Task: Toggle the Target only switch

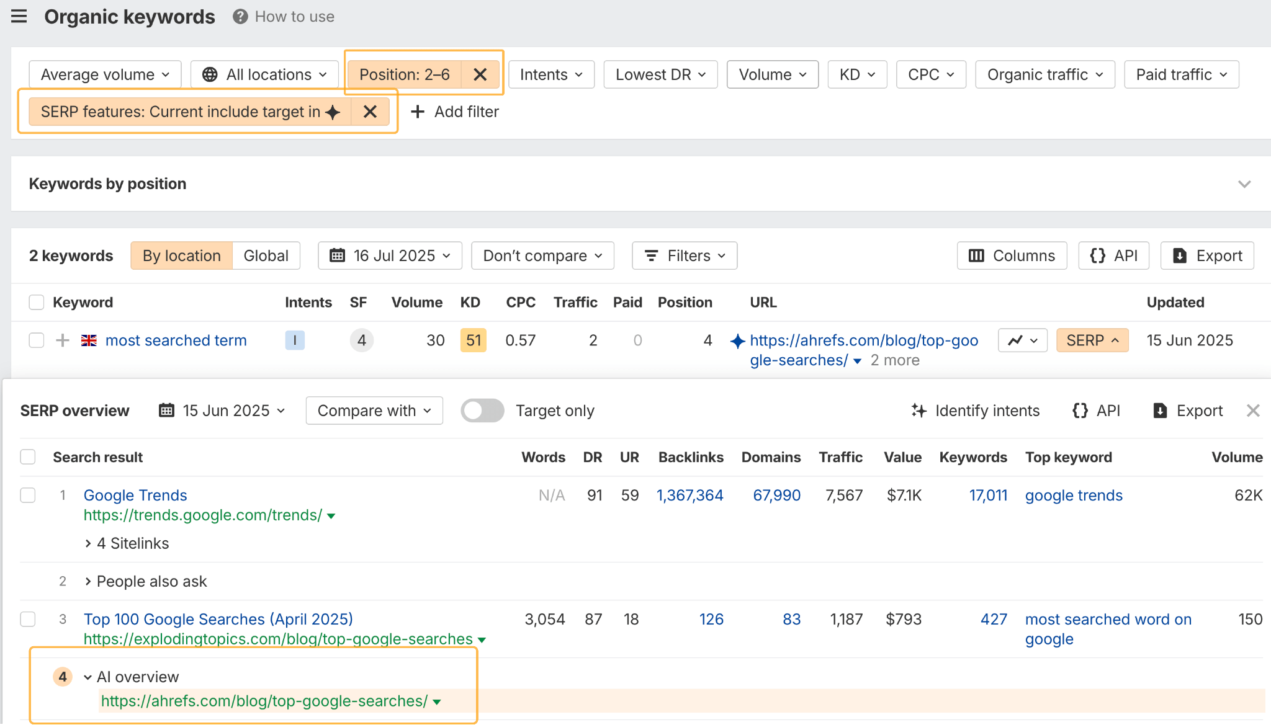Action: tap(482, 411)
